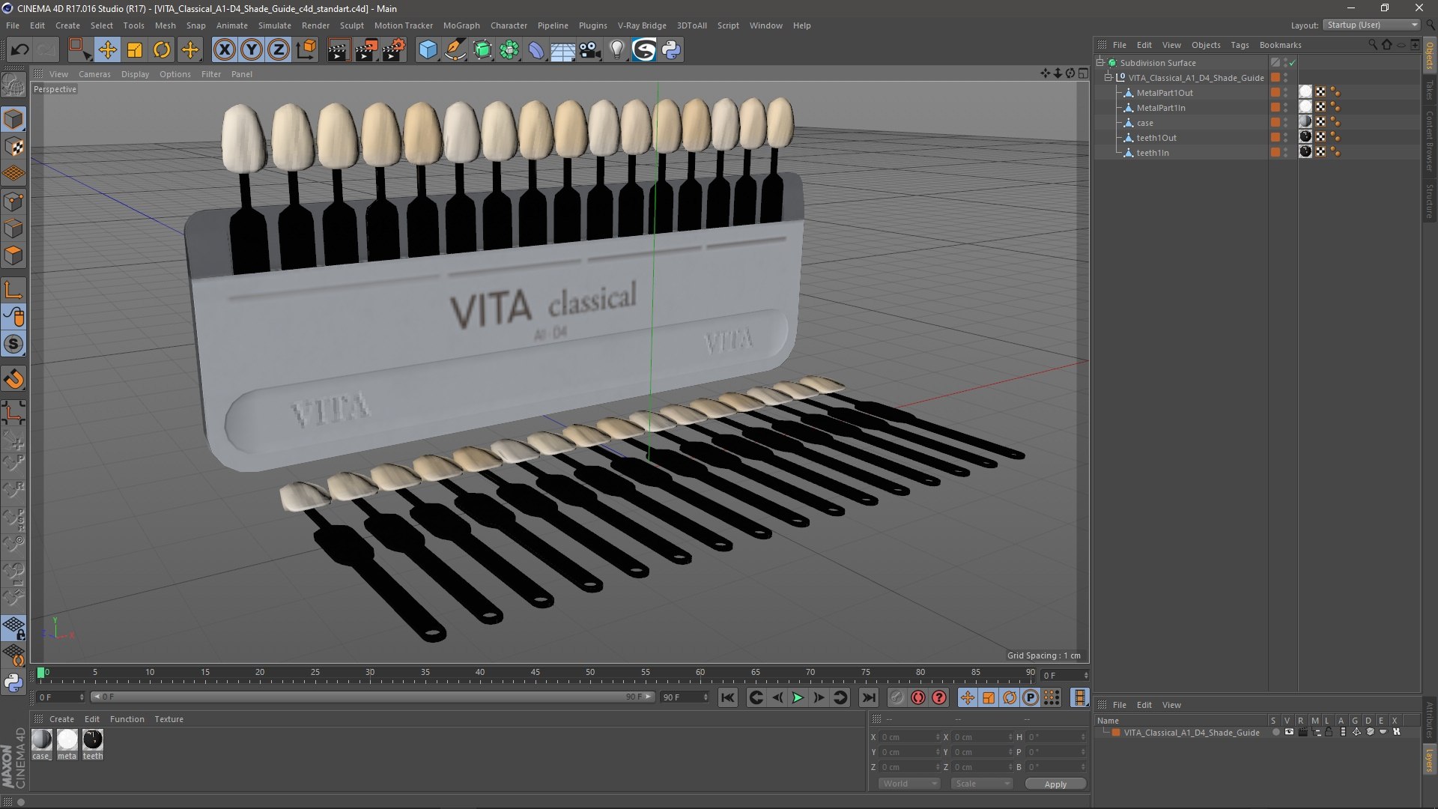Select the case material swatch

tap(42, 740)
